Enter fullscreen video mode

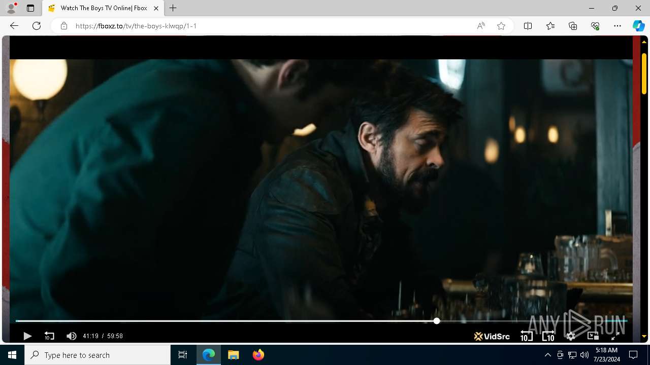point(614,336)
